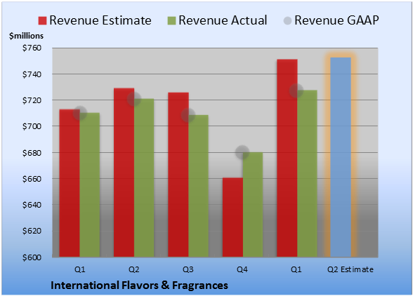The height and width of the screenshot is (296, 413).
Task: Select the red Revenue Estimate bar for Q4
Action: tap(232, 217)
